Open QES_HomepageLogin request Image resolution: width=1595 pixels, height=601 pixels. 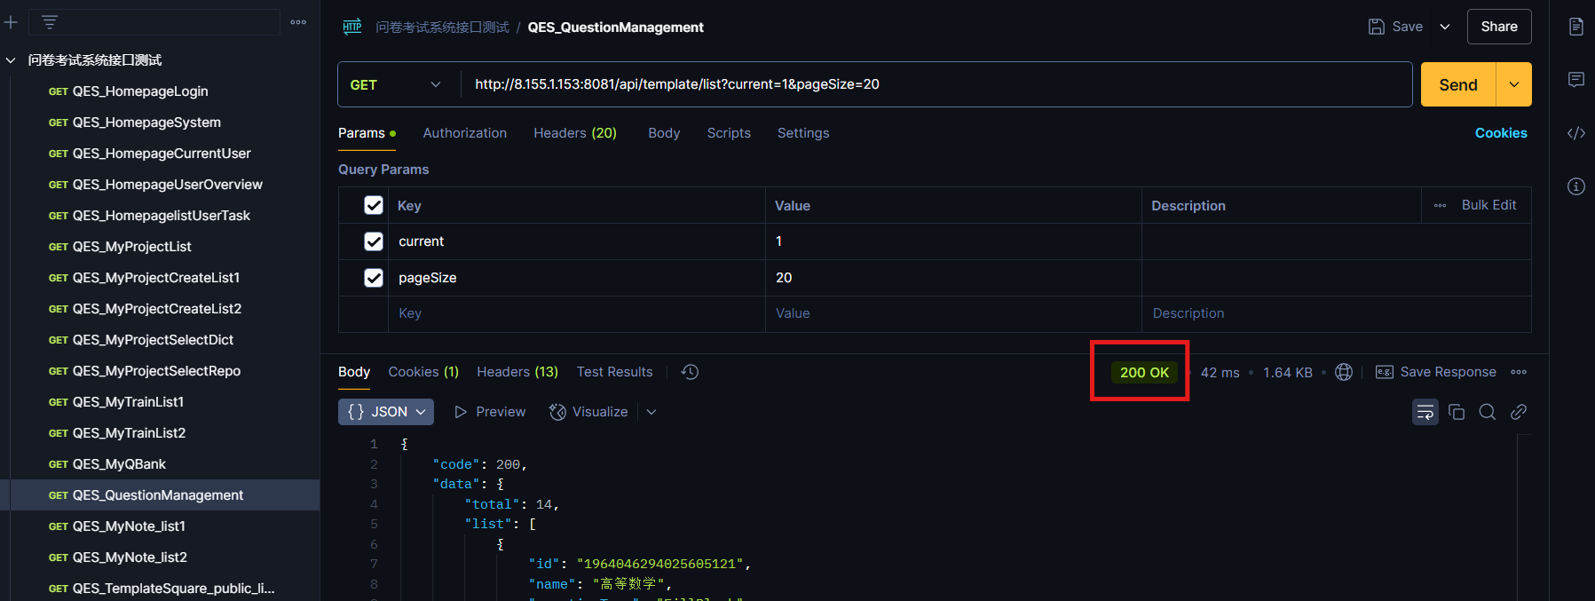140,91
